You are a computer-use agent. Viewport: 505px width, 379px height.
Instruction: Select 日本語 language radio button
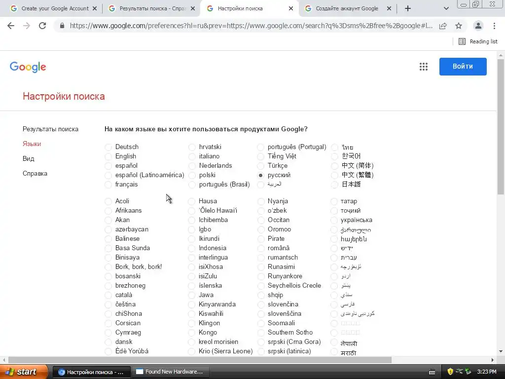click(335, 185)
